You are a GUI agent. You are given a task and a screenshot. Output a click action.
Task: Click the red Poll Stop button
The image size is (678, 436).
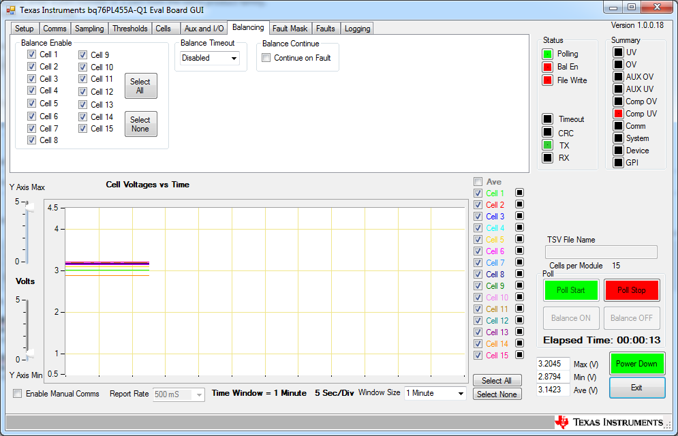coord(631,290)
